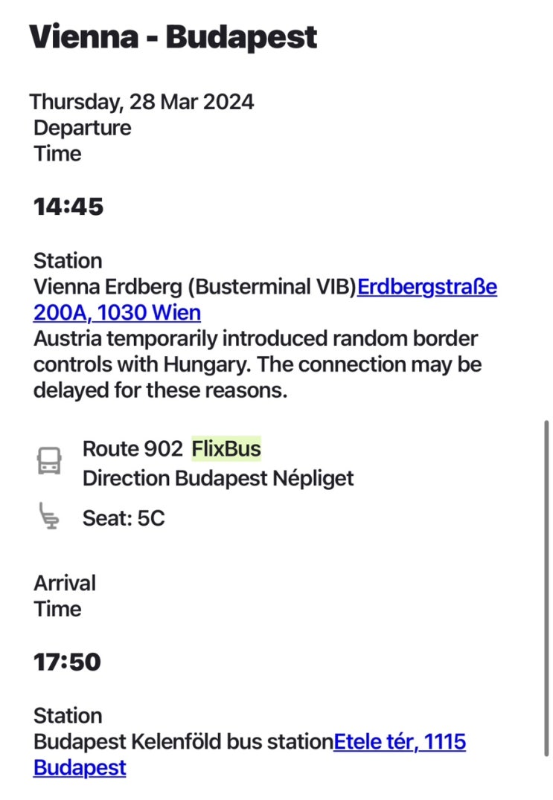Click the bus icon beside Route 902
The height and width of the screenshot is (800, 553).
[x=49, y=461]
